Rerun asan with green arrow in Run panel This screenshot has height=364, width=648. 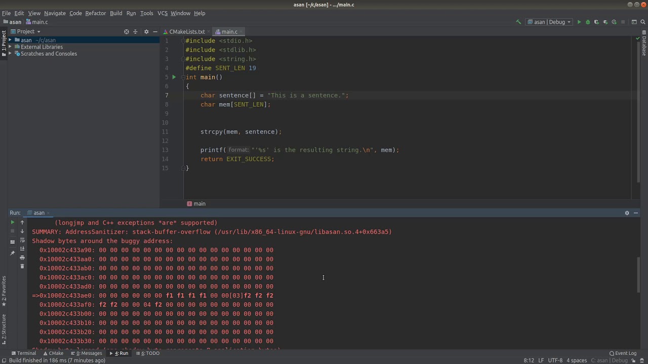pos(13,222)
